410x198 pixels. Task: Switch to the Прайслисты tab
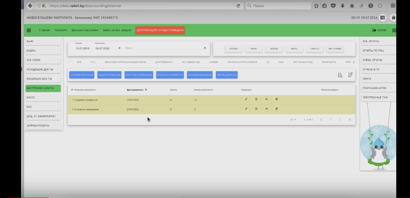329,62
